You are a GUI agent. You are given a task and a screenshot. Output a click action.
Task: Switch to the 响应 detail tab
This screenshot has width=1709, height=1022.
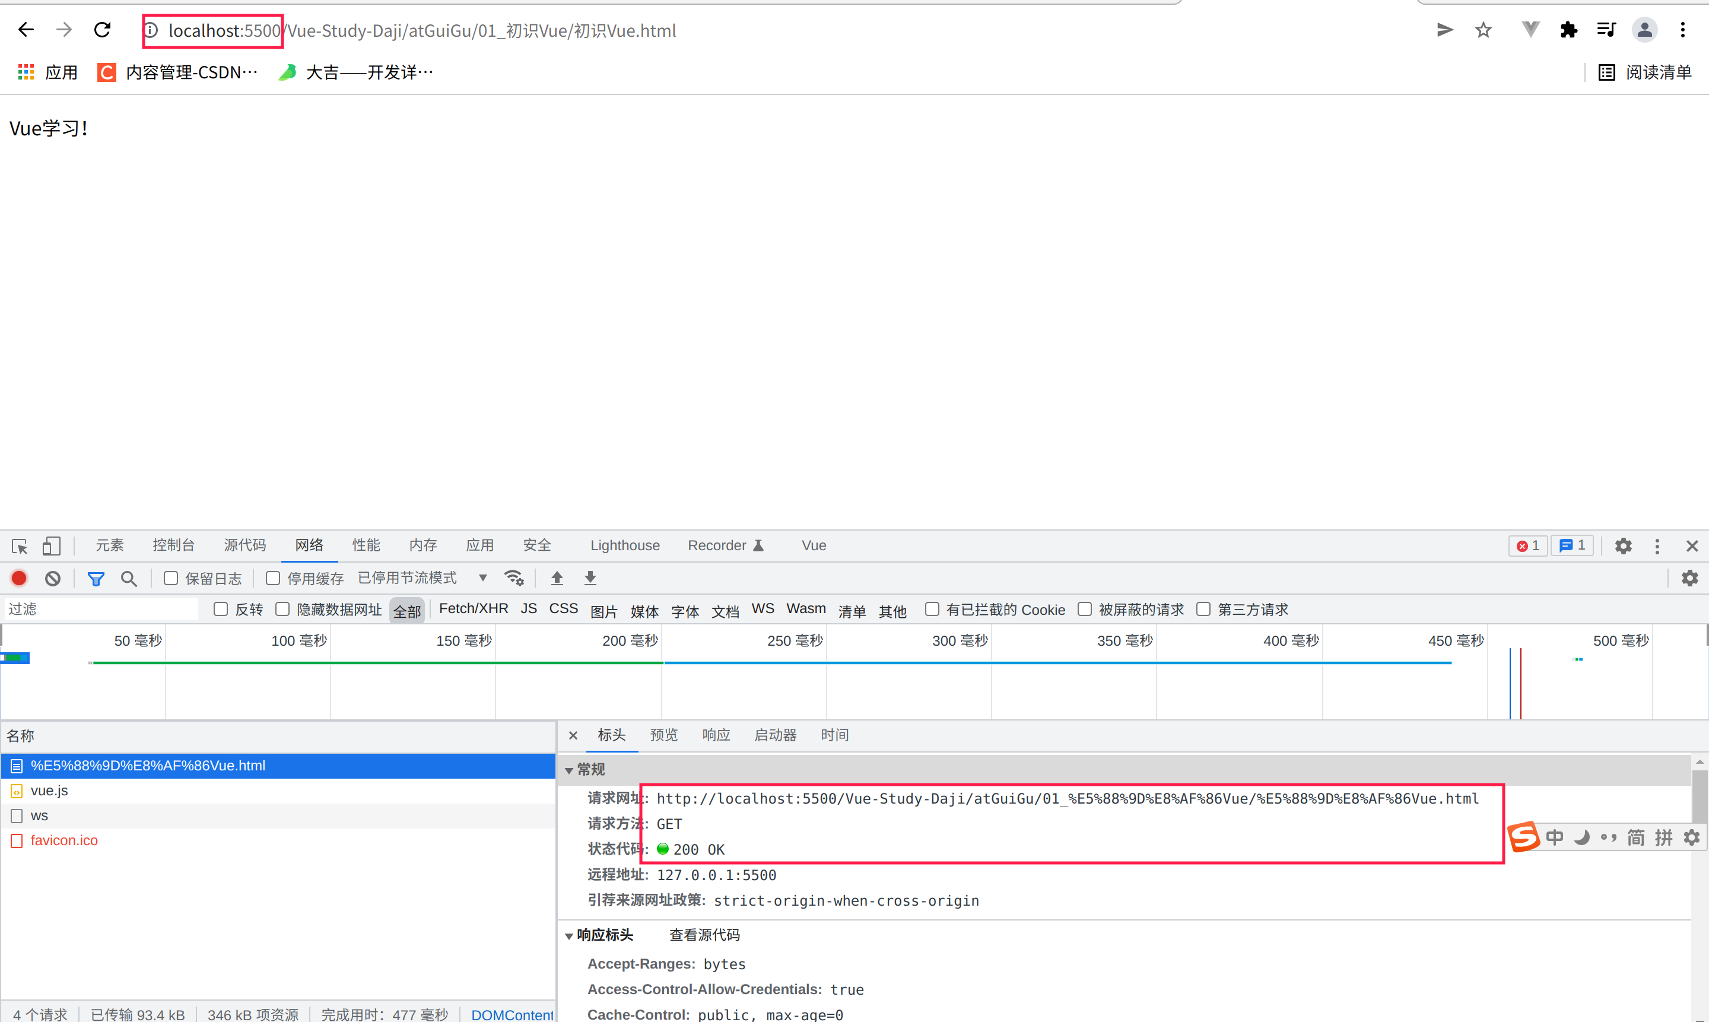coord(716,735)
